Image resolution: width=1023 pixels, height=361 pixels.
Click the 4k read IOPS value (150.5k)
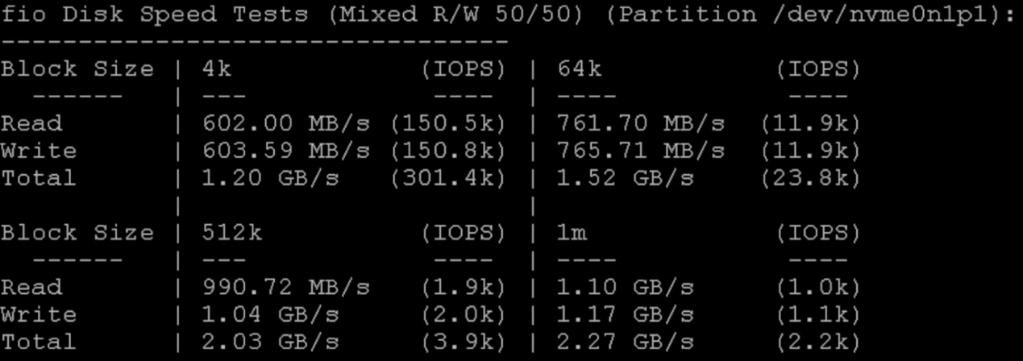pos(447,123)
